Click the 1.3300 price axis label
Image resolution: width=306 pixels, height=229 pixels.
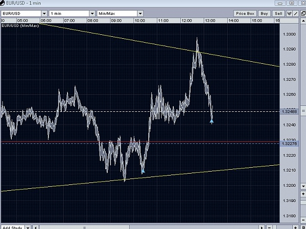click(x=289, y=34)
